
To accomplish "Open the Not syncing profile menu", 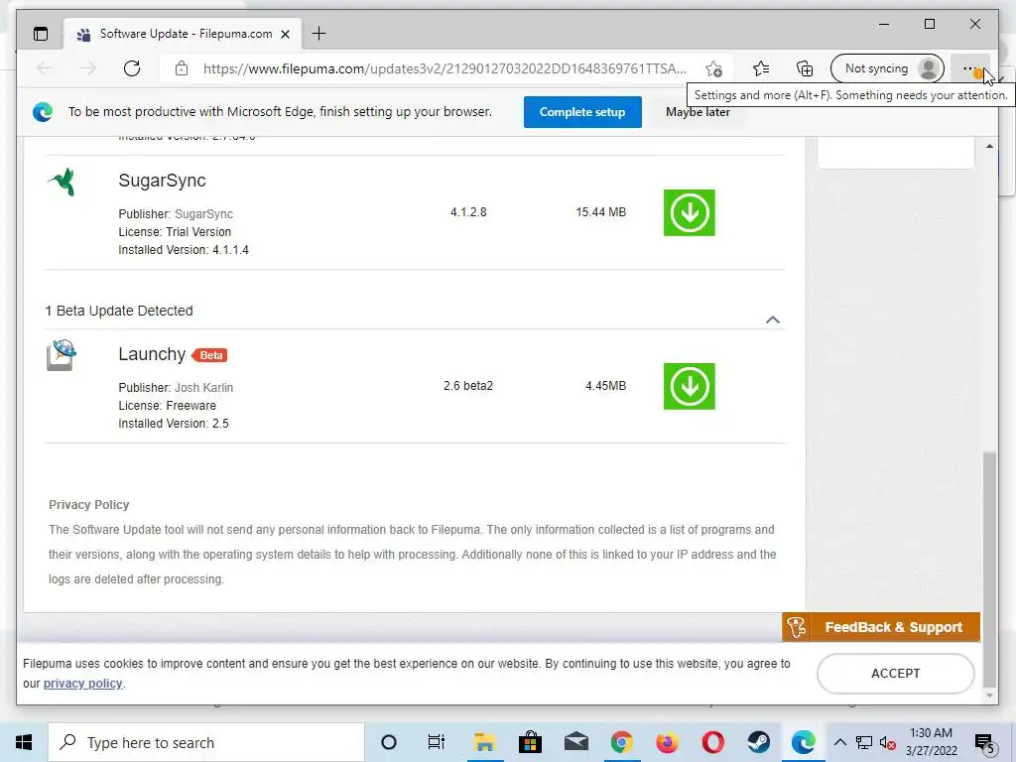I will pyautogui.click(x=886, y=68).
